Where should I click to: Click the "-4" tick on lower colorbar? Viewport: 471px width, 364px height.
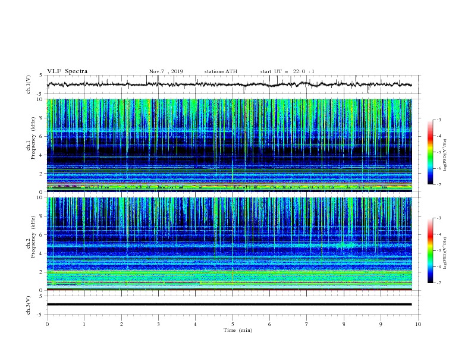click(x=439, y=234)
